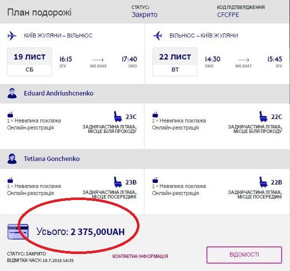
Task: Click the seat icon next to 22C
Action: 263,116
